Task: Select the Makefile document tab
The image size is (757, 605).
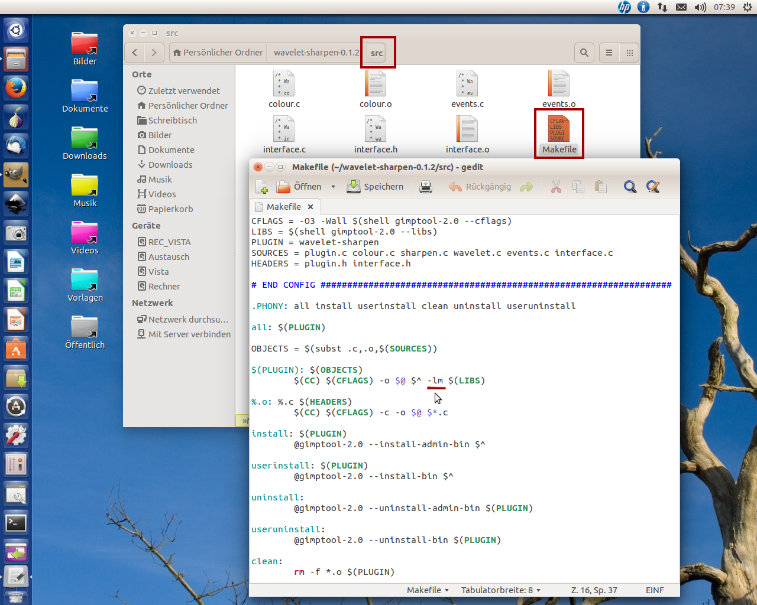Action: click(283, 207)
